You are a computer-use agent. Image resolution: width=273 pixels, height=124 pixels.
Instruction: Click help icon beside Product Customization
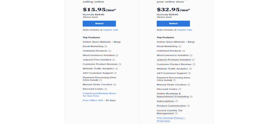188,106
